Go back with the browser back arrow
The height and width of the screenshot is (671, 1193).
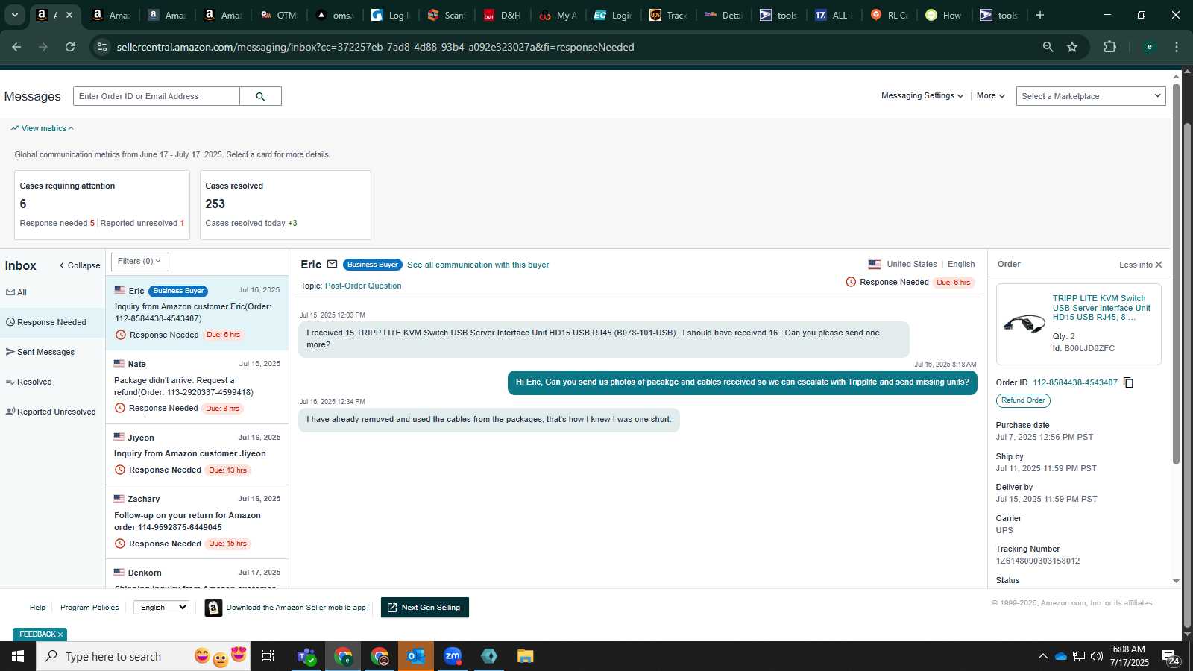[x=16, y=47]
